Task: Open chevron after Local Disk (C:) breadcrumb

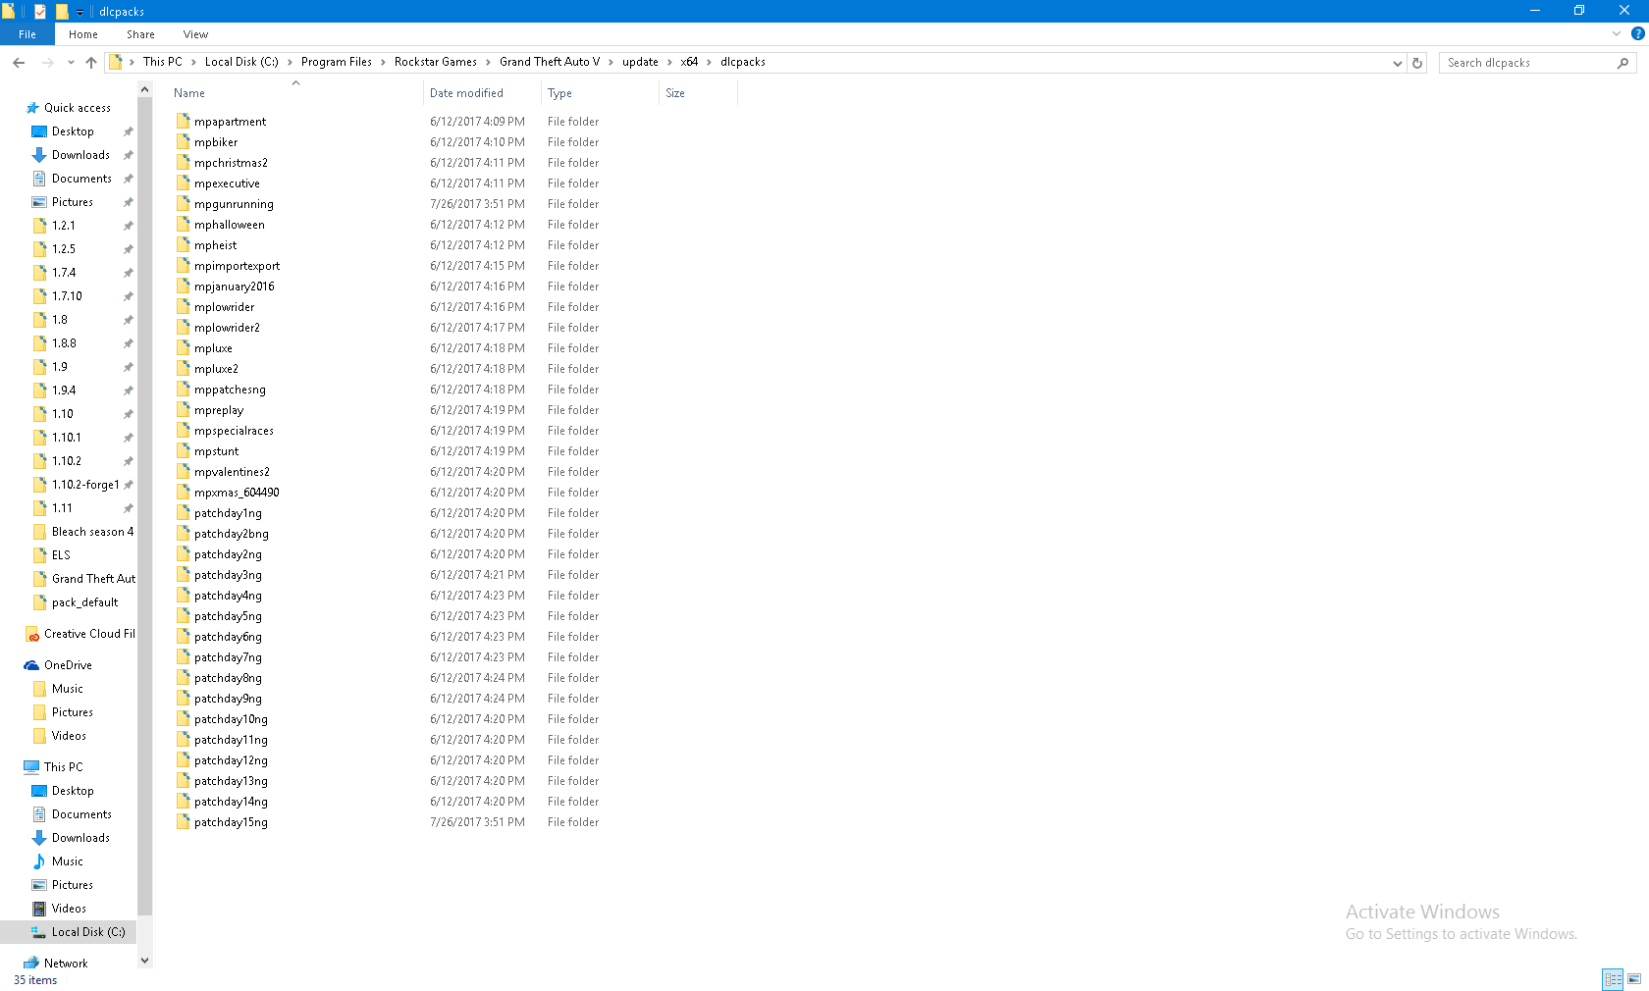Action: pos(290,62)
